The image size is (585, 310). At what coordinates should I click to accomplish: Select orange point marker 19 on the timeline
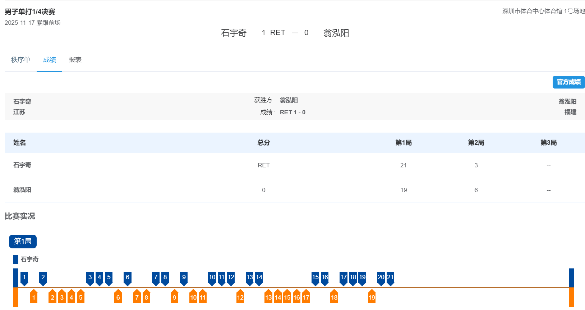(372, 297)
